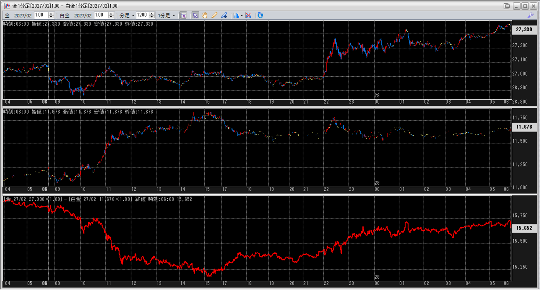540x290 pixels.
Task: Open the wrench settings icon
Action: pyautogui.click(x=530, y=16)
